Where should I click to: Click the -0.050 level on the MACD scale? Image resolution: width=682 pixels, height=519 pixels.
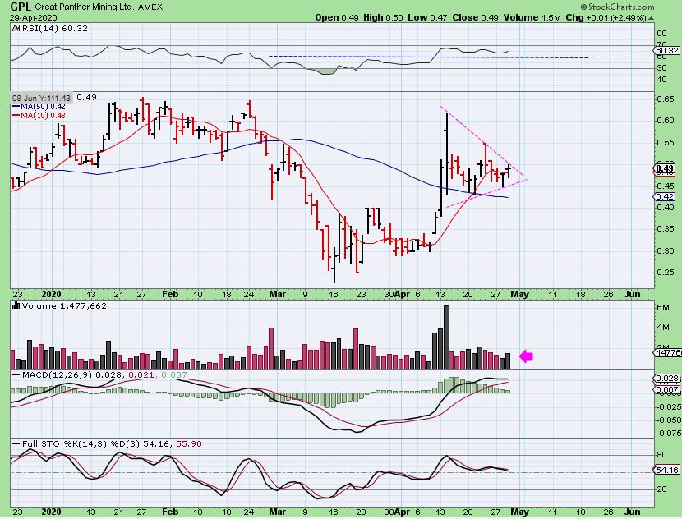(669, 420)
